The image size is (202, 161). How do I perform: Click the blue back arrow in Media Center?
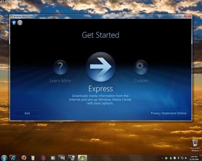click(x=14, y=23)
